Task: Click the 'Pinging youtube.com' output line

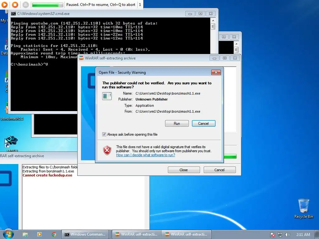Action: (x=84, y=23)
